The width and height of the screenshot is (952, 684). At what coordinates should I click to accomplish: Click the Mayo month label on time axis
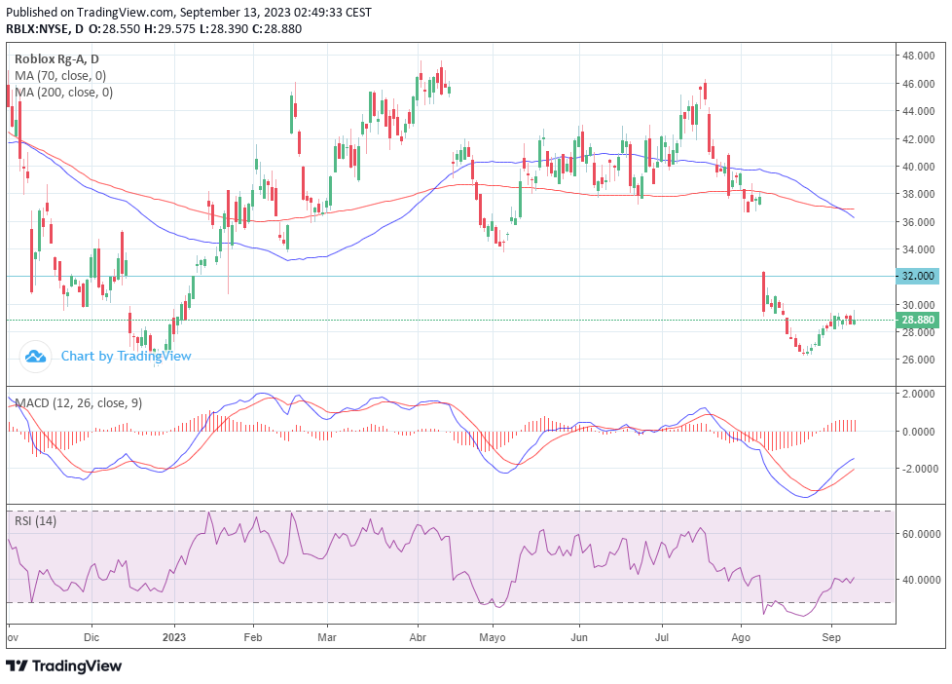[493, 638]
